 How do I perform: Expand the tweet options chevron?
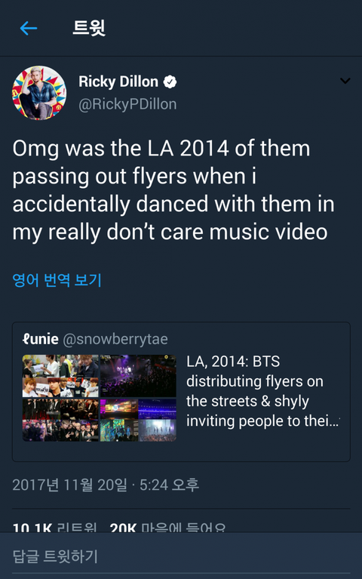345,81
